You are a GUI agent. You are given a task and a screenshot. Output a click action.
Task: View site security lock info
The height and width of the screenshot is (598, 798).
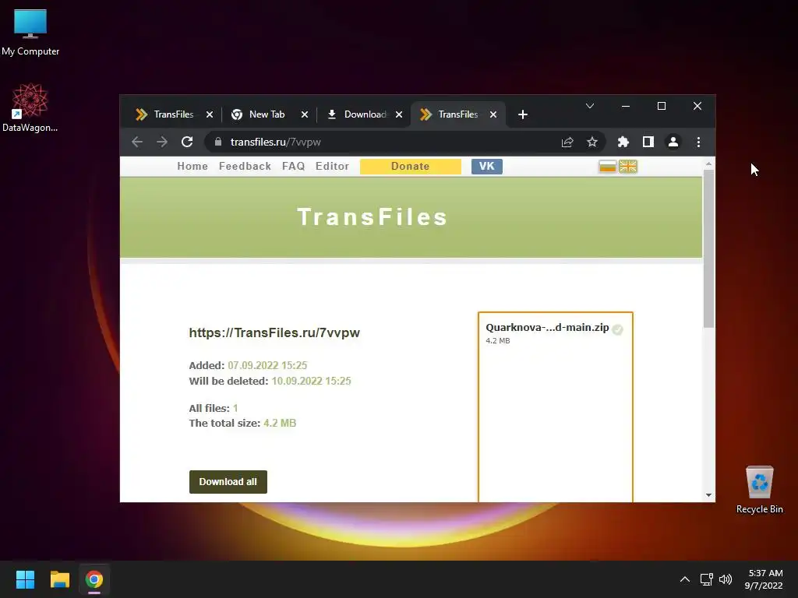[218, 142]
